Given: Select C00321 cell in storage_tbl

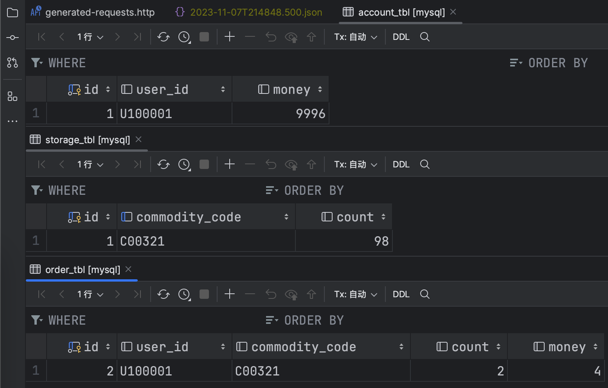Looking at the screenshot, I should [206, 241].
